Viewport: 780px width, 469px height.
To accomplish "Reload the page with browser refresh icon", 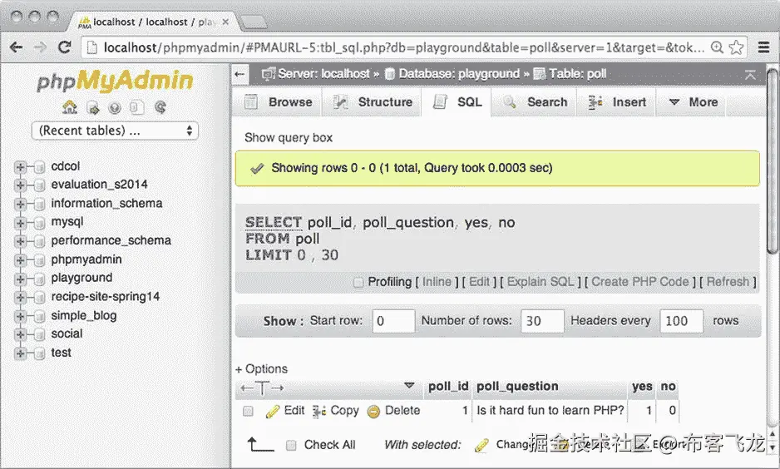I will (65, 47).
